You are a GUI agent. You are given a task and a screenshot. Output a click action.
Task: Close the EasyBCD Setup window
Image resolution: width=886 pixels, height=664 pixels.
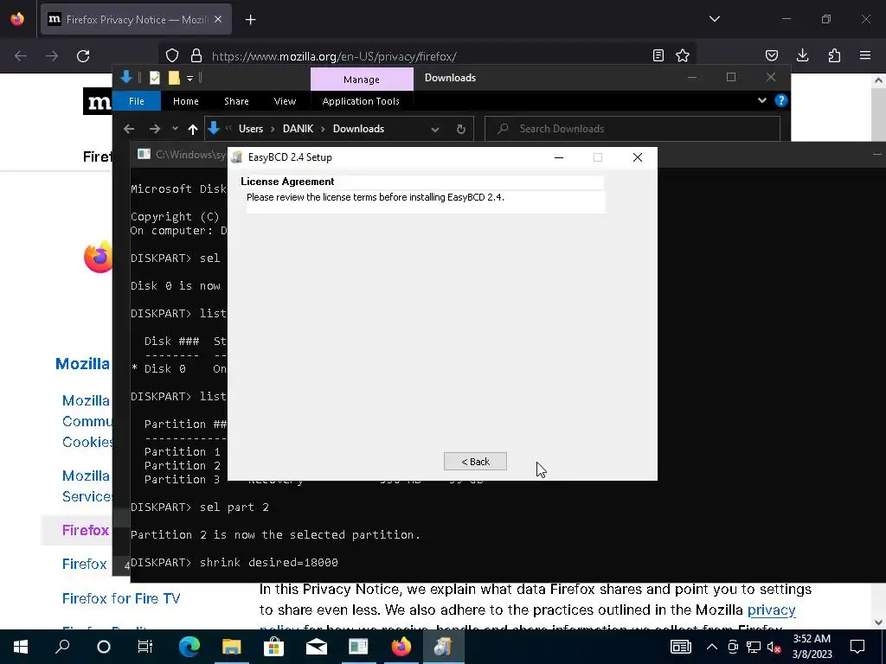click(638, 157)
